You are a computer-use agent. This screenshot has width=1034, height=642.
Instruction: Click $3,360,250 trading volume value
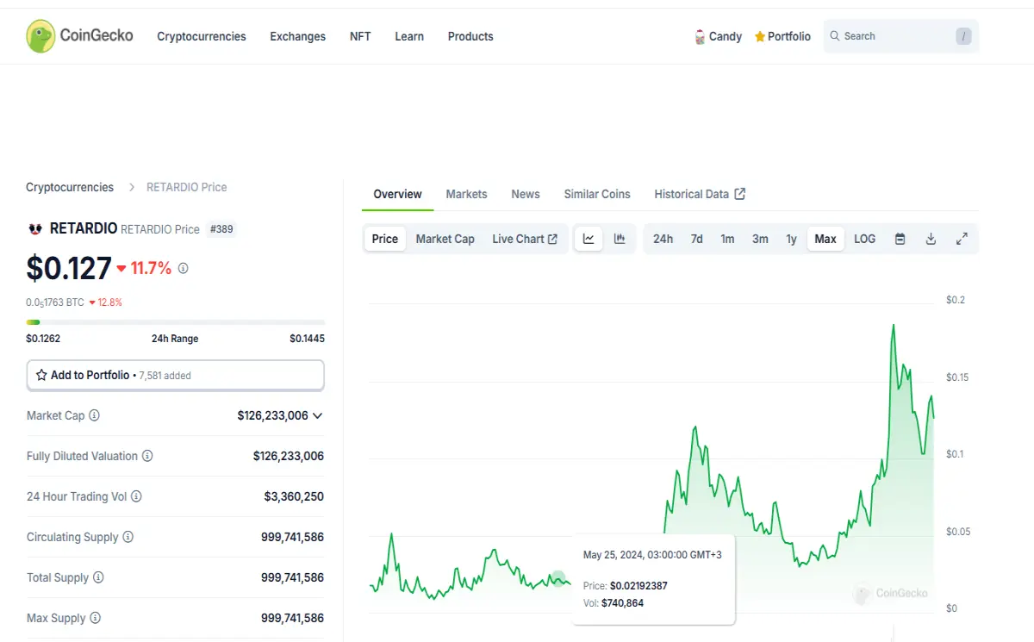294,496
